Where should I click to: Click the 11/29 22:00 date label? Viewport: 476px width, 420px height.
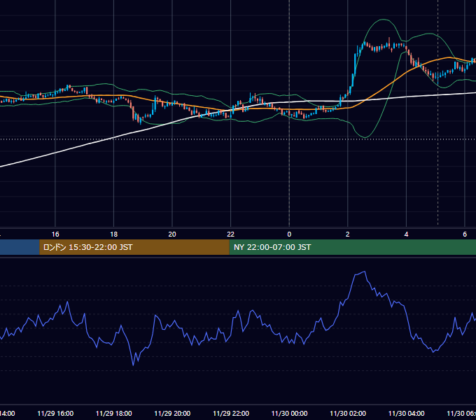(231, 413)
